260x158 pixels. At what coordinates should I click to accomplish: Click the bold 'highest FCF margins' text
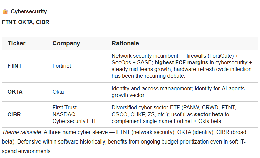[181, 63]
